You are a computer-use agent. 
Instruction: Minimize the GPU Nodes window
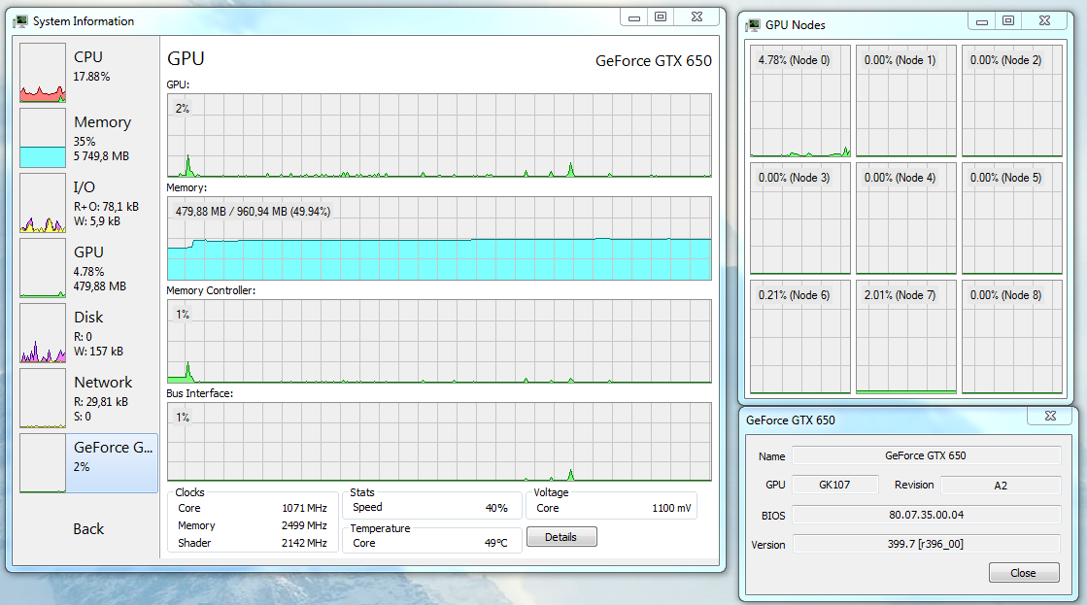(x=982, y=21)
